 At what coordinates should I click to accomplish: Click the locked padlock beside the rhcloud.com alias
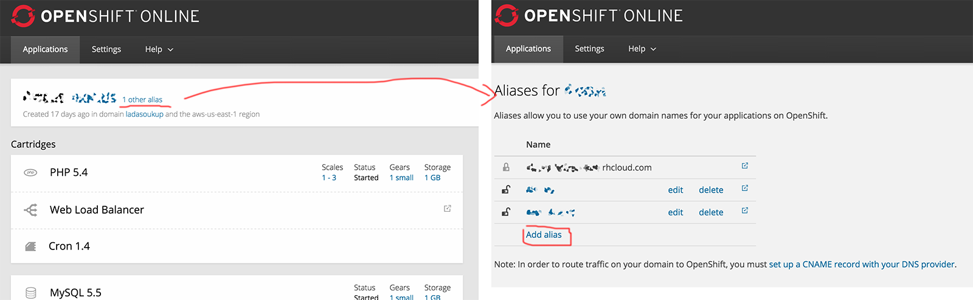click(x=506, y=167)
